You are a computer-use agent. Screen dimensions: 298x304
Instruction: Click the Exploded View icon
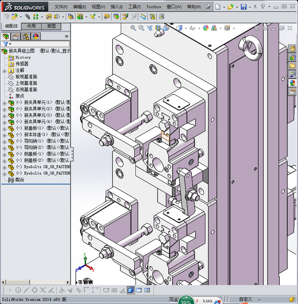[x=125, y=17]
